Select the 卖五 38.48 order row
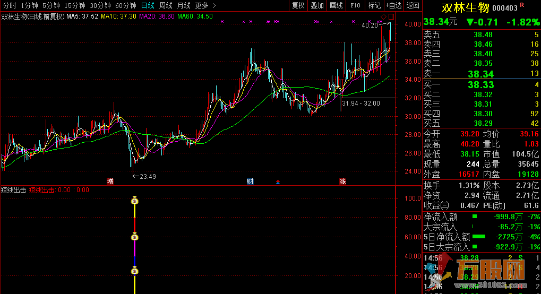 [482, 34]
